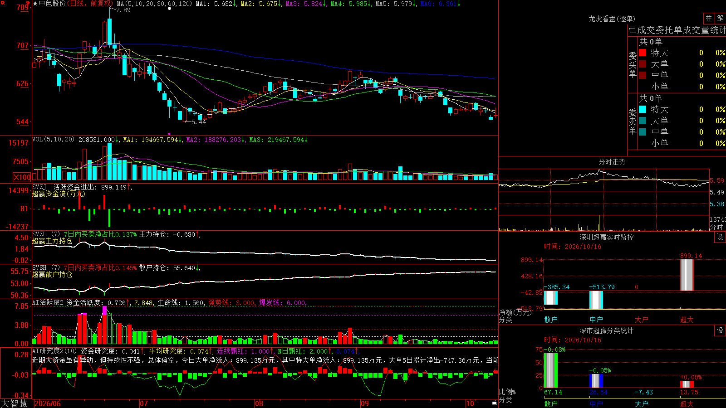Viewport: 726px width, 408px height.
Task: Click the 分时走势 panel title
Action: click(612, 162)
